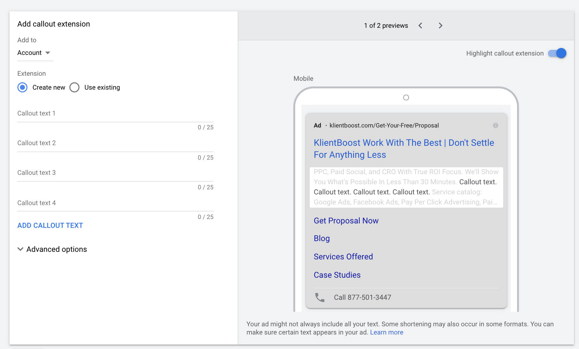This screenshot has width=579, height=349.
Task: Expand the Advanced options section
Action: pyautogui.click(x=56, y=249)
